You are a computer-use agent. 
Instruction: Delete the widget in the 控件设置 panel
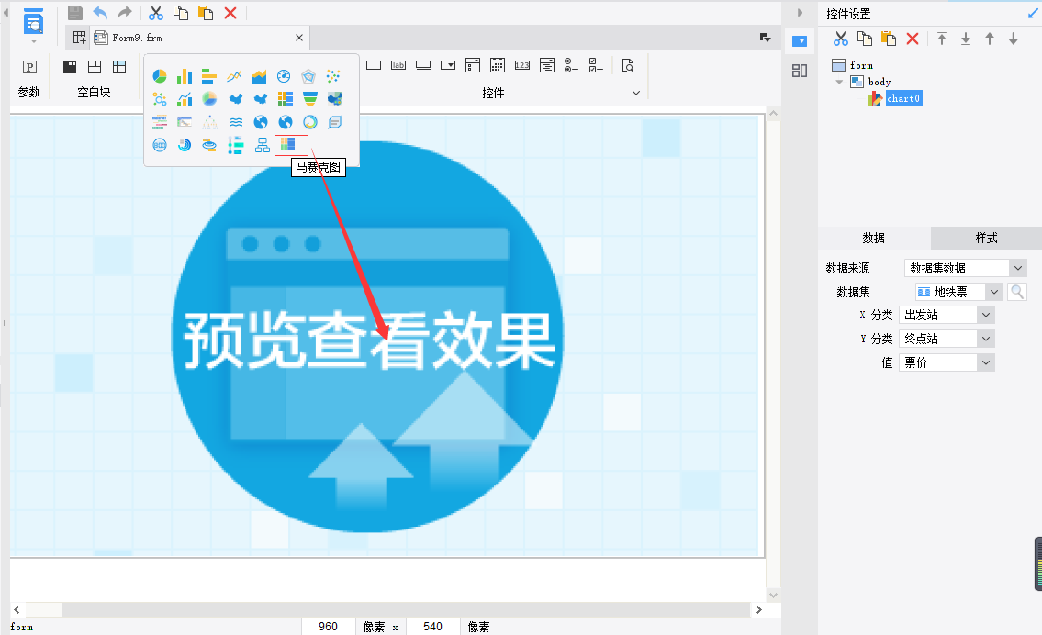913,39
